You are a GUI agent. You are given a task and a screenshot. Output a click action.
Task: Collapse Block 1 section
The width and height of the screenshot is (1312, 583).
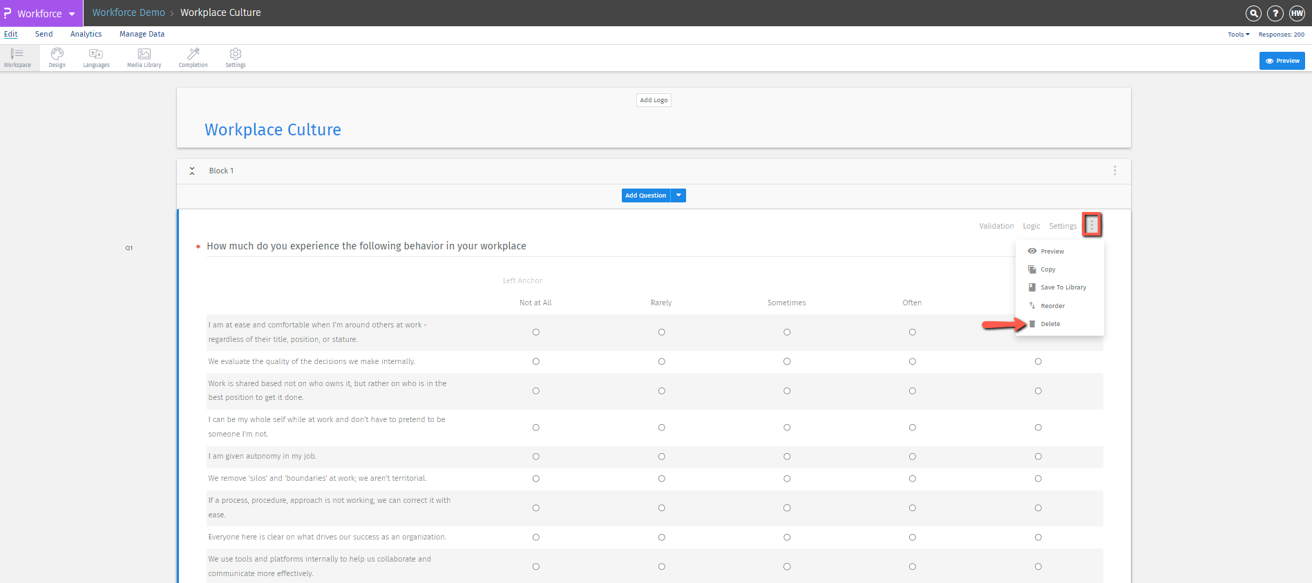click(192, 171)
